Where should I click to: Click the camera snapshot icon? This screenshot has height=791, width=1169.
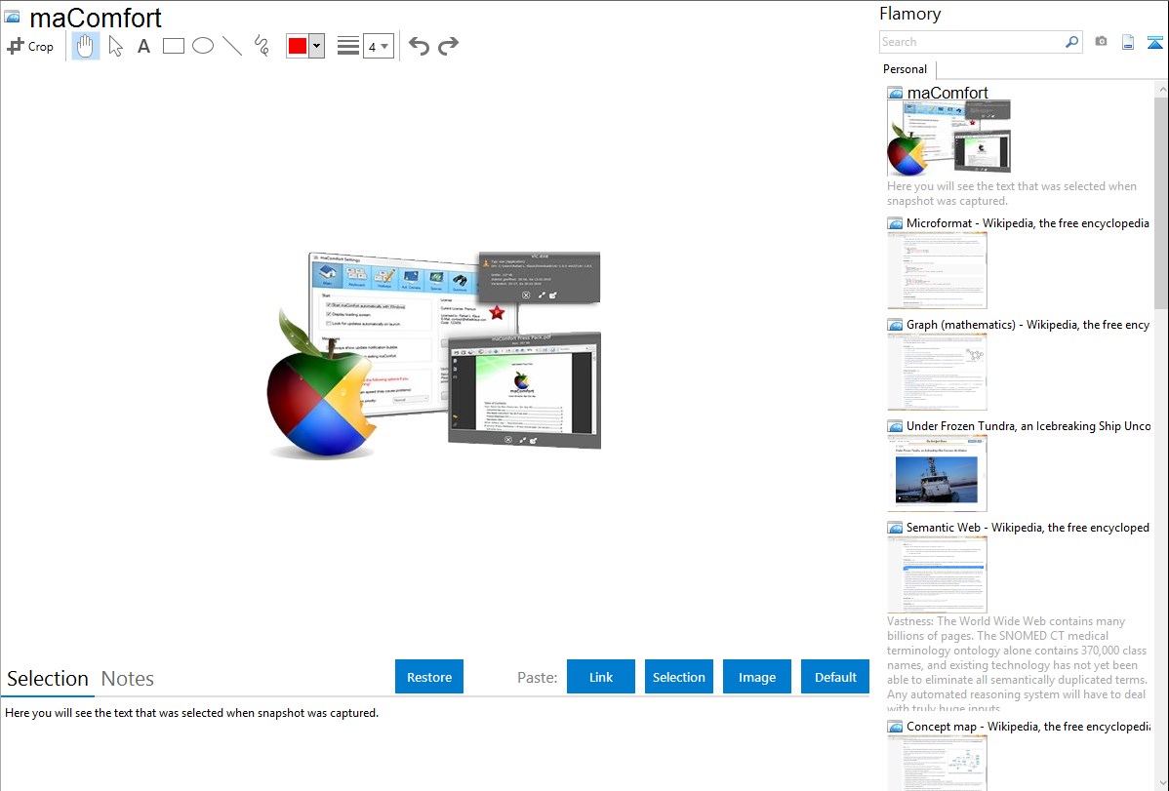[1101, 42]
